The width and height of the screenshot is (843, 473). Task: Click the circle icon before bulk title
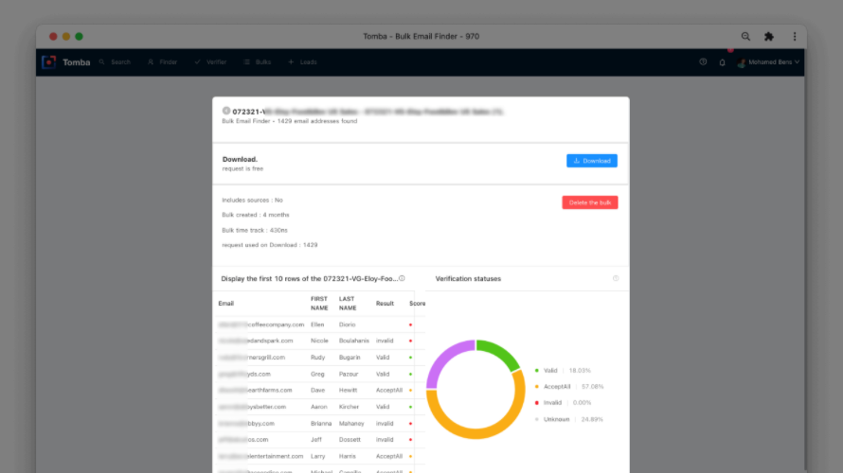click(226, 111)
